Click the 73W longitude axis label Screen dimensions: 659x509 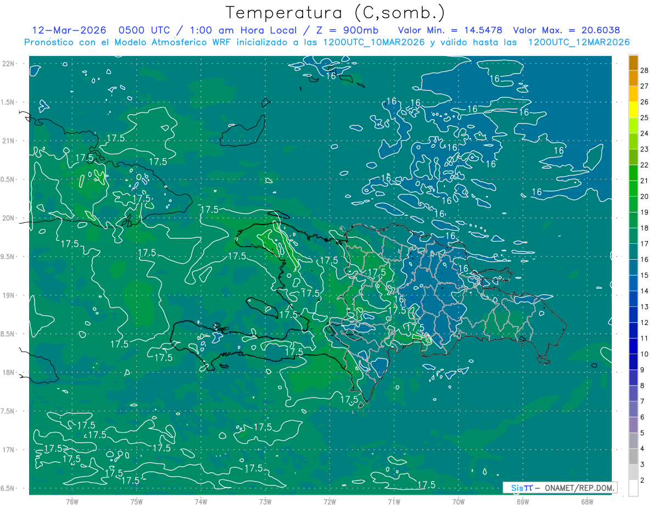tap(265, 502)
